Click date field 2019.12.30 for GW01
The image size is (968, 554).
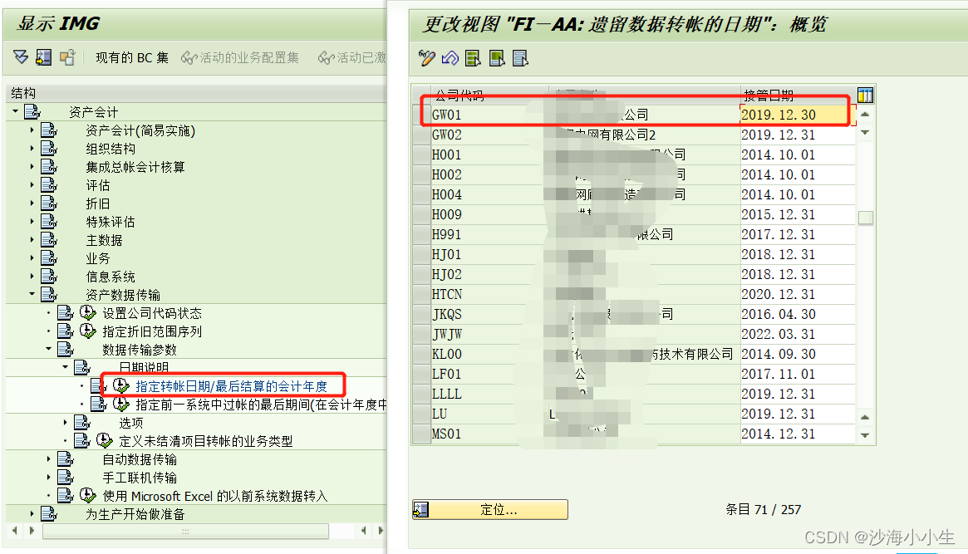pyautogui.click(x=797, y=115)
